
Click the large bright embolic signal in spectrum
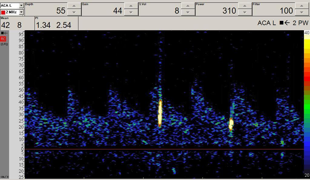160,113
